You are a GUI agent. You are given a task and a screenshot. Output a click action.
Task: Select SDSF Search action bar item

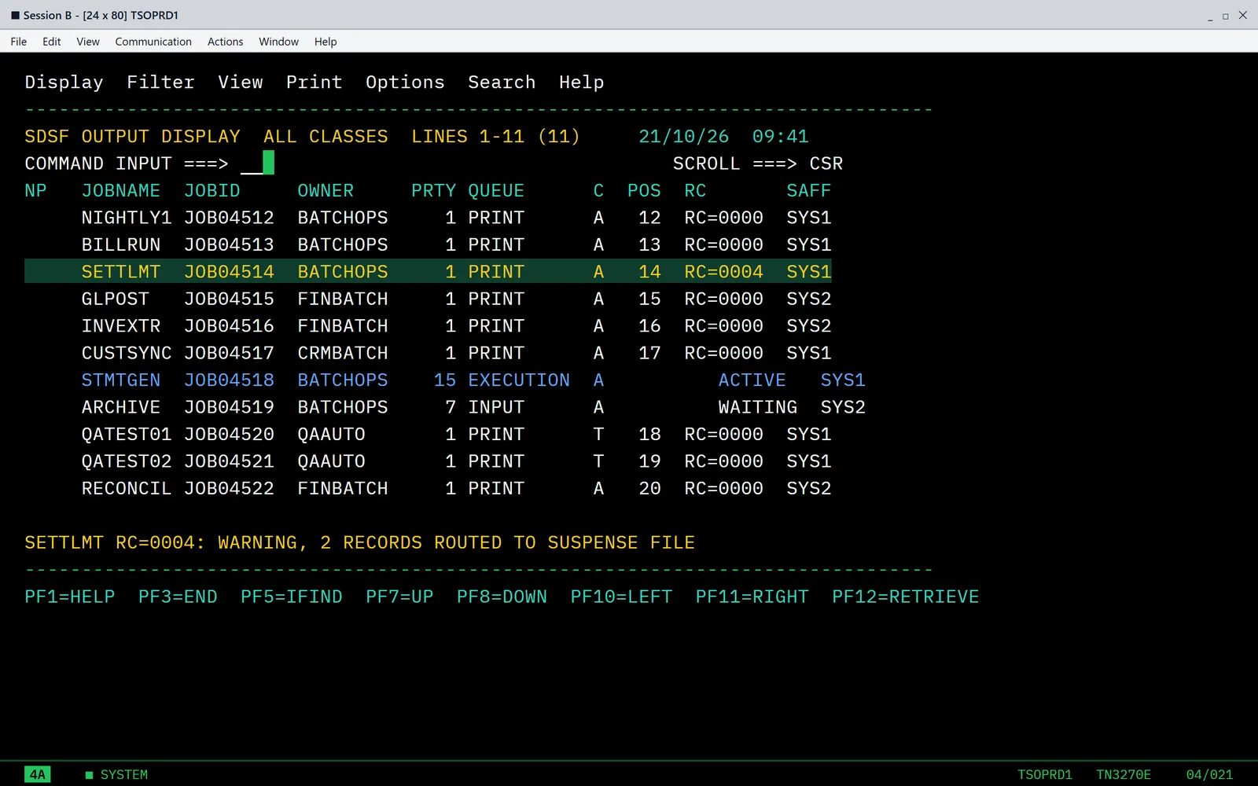(x=502, y=83)
